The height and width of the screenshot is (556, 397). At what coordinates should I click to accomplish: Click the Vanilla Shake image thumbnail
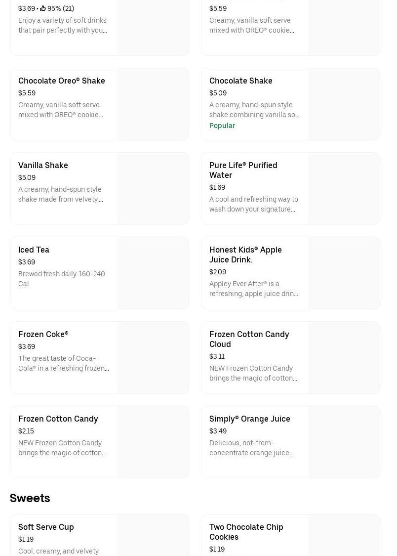(x=153, y=189)
